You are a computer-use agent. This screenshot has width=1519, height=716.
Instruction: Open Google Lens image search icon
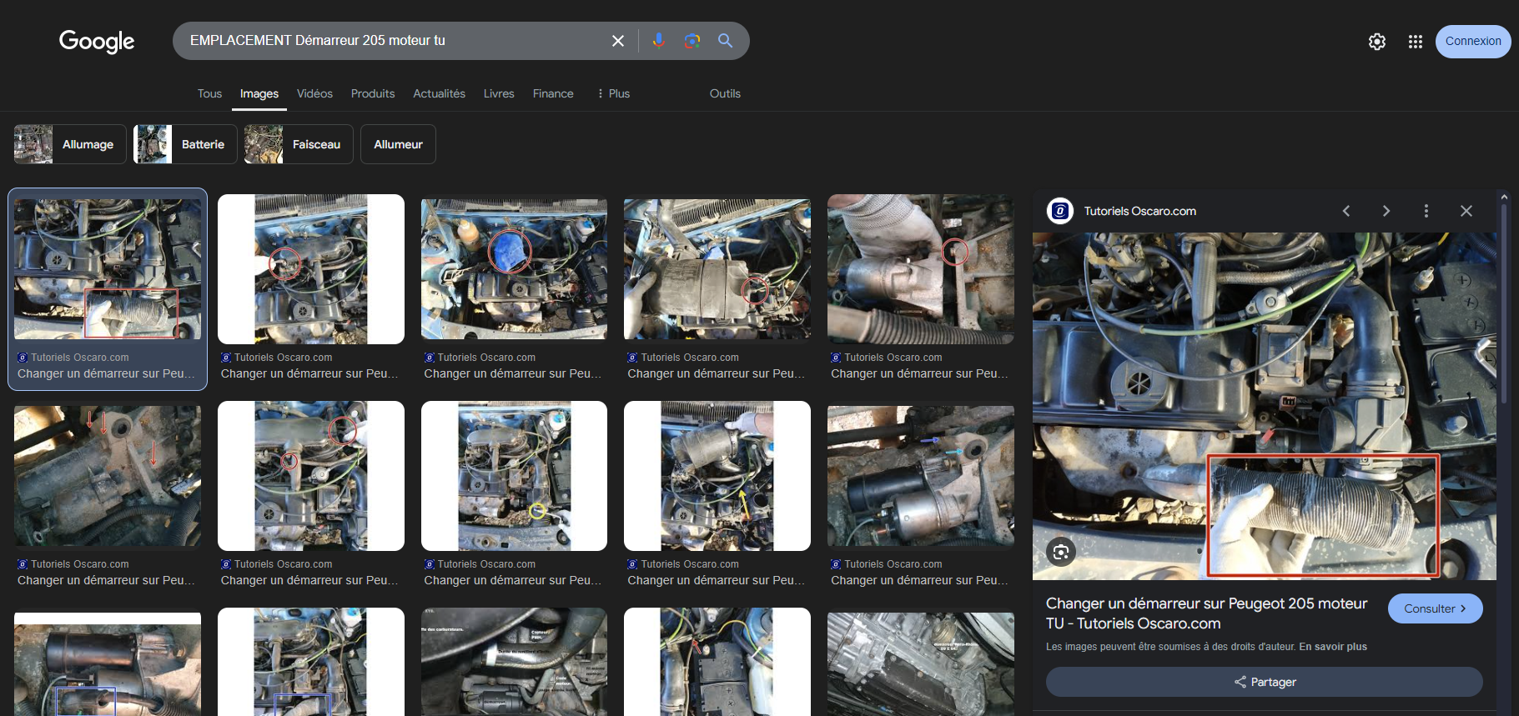692,41
